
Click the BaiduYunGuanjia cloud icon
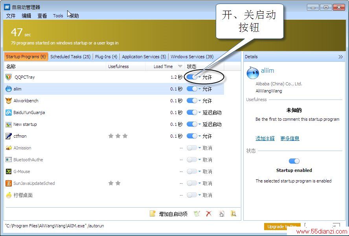pyautogui.click(x=9, y=112)
